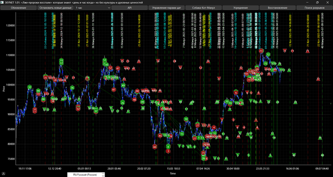333x177 pixels.
Task: Select green diamond marker 40
Action: point(323,155)
